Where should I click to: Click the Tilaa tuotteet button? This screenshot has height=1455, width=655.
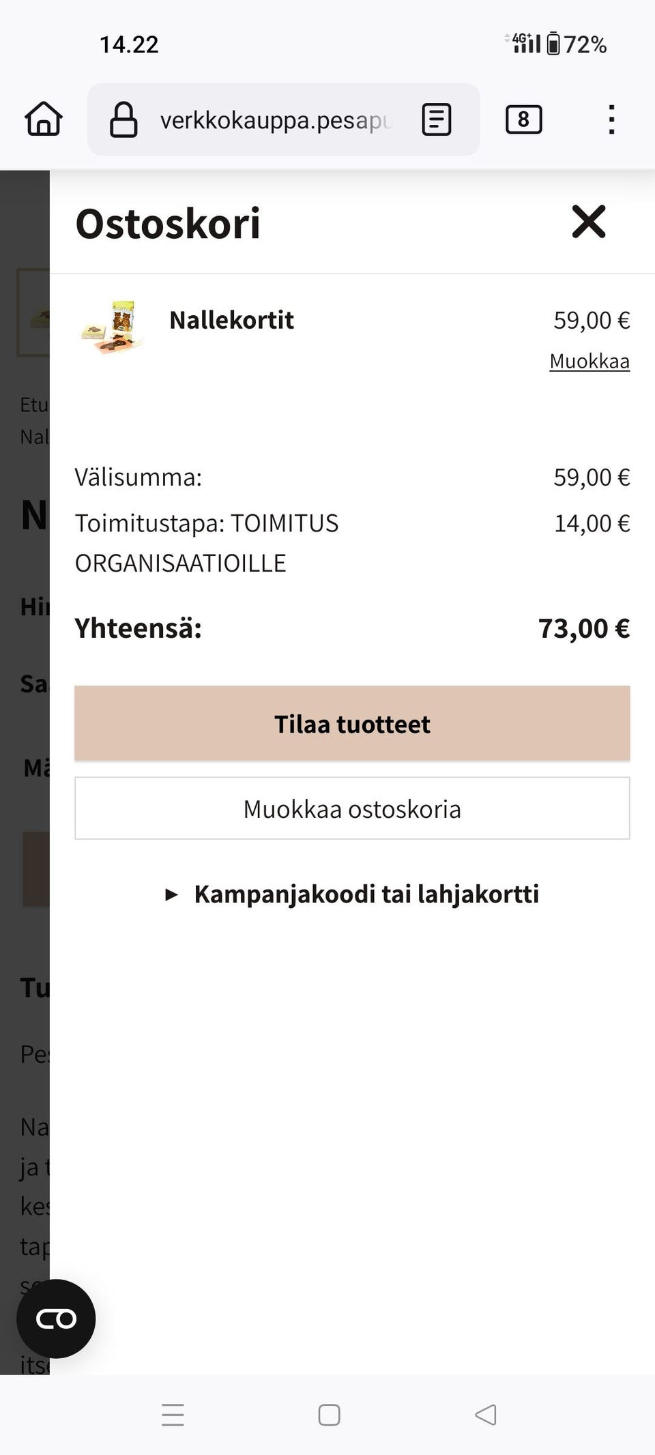(x=352, y=723)
